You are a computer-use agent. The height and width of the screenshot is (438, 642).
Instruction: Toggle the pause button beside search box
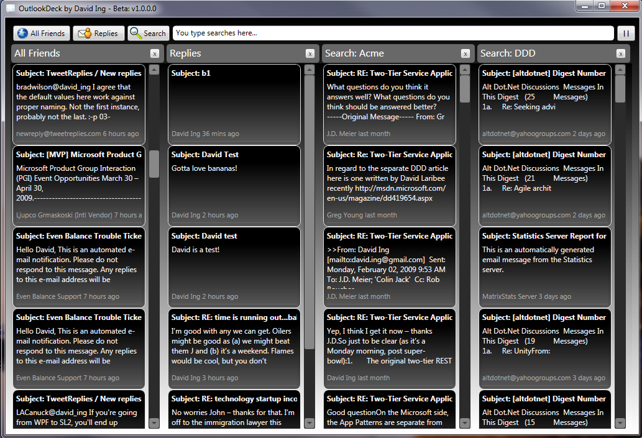(626, 33)
